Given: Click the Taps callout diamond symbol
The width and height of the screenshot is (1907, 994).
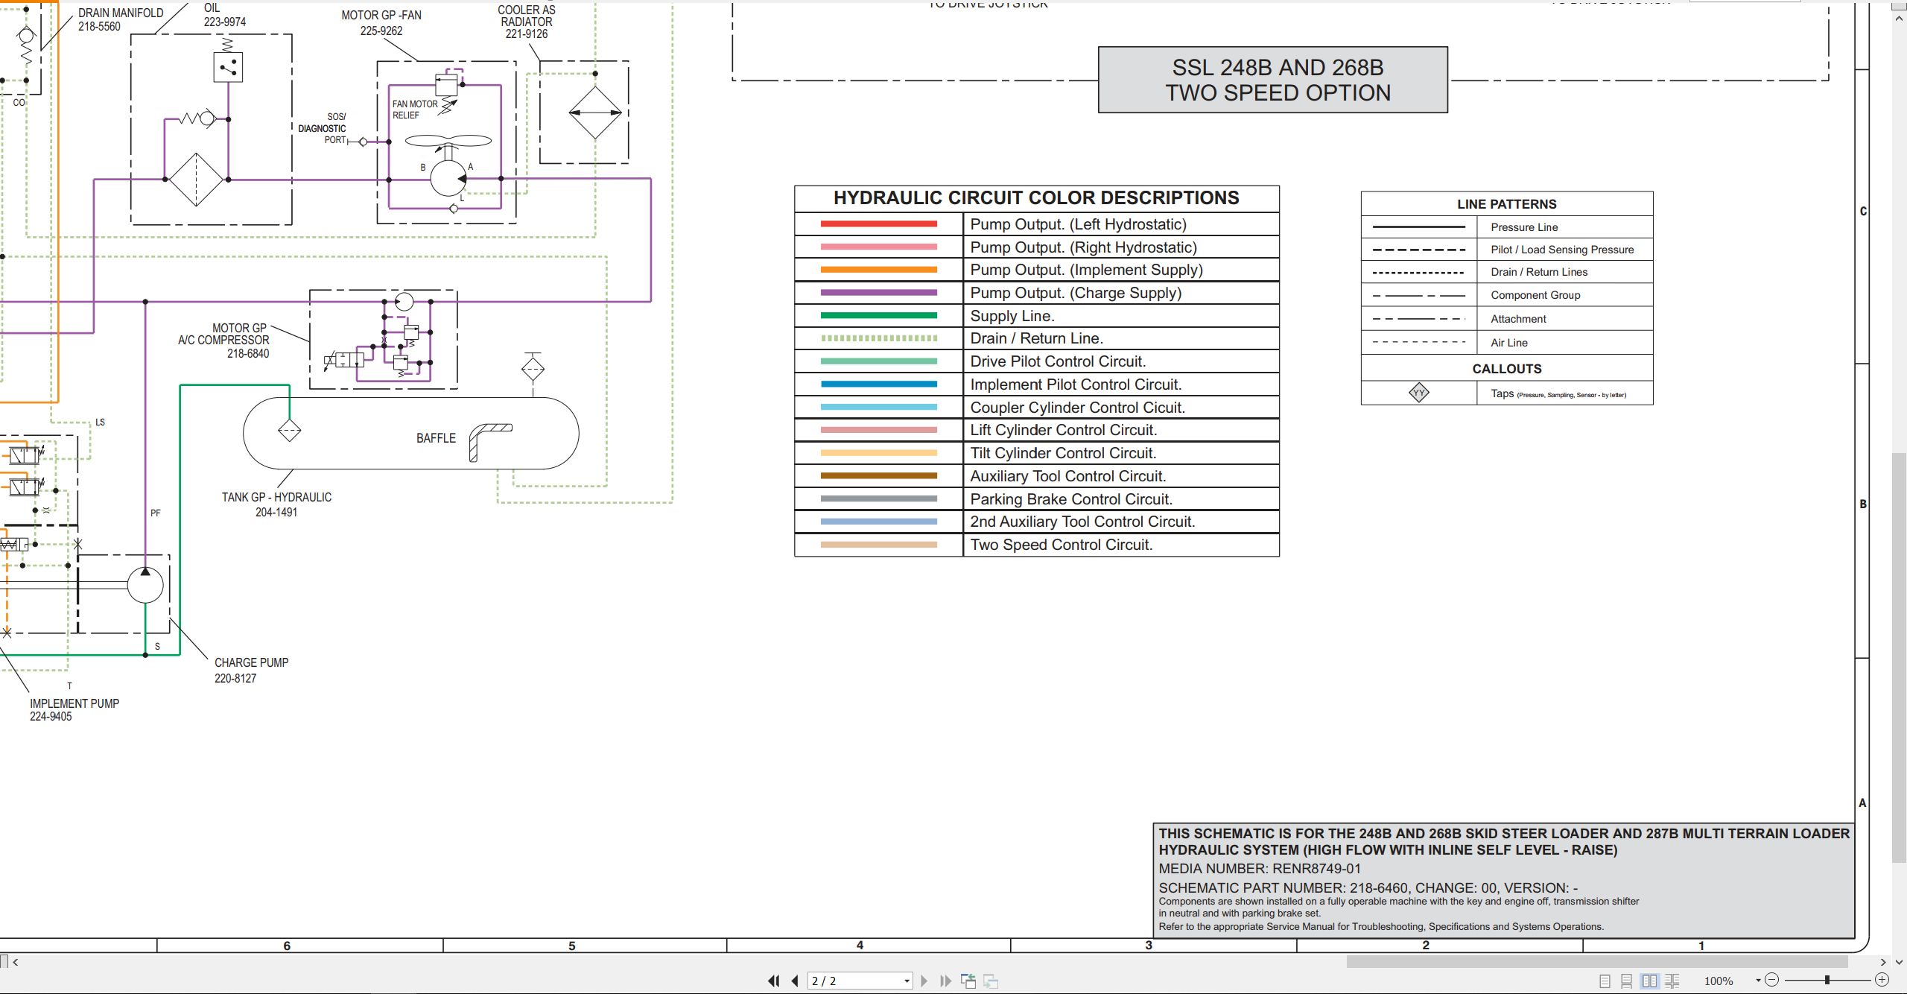Looking at the screenshot, I should click(1419, 393).
